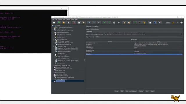Select Response Latencies Over Time listener
The image size is (186, 104).
pyautogui.click(x=64, y=69)
